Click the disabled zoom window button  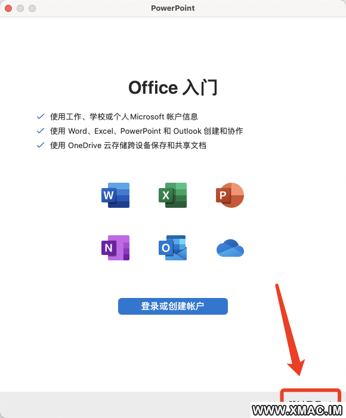[x=32, y=8]
